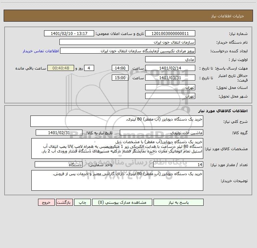Click the announcement date field 1401/02/10 - 13:17
Viewport: 257px width, 248px height.
[69, 33]
